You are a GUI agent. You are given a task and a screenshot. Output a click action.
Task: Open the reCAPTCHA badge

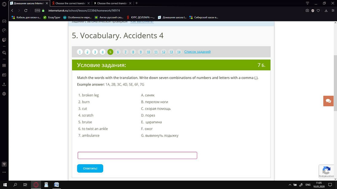coord(326,171)
